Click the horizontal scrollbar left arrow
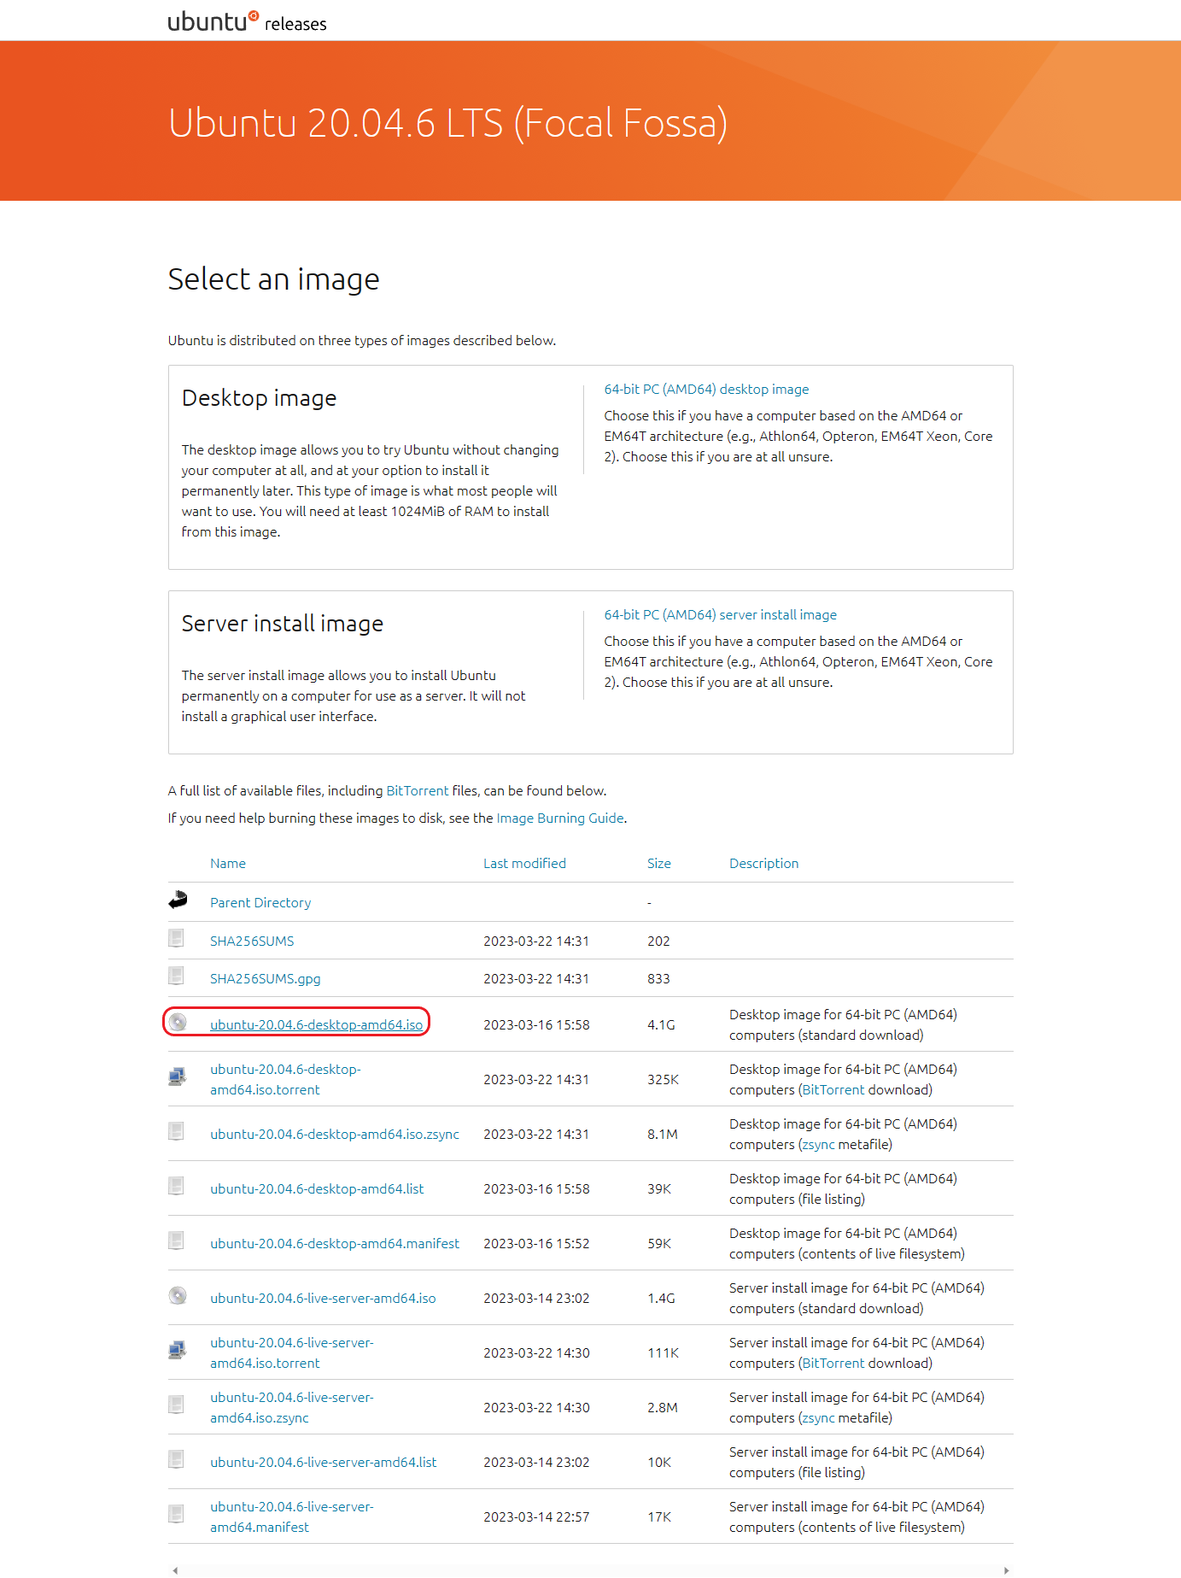The height and width of the screenshot is (1578, 1181). 176,1570
